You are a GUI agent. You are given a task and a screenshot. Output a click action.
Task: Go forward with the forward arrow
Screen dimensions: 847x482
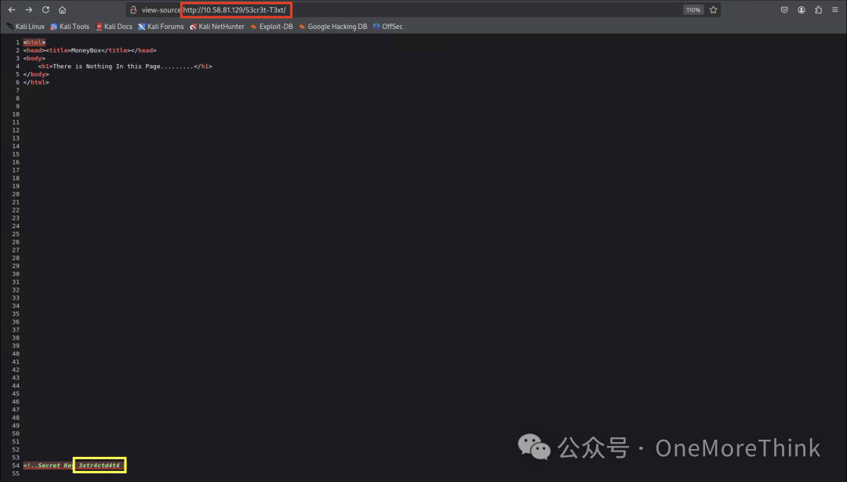pyautogui.click(x=29, y=9)
